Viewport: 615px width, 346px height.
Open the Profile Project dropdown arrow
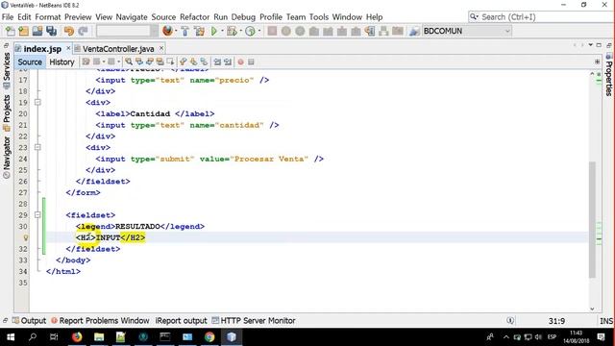point(258,31)
